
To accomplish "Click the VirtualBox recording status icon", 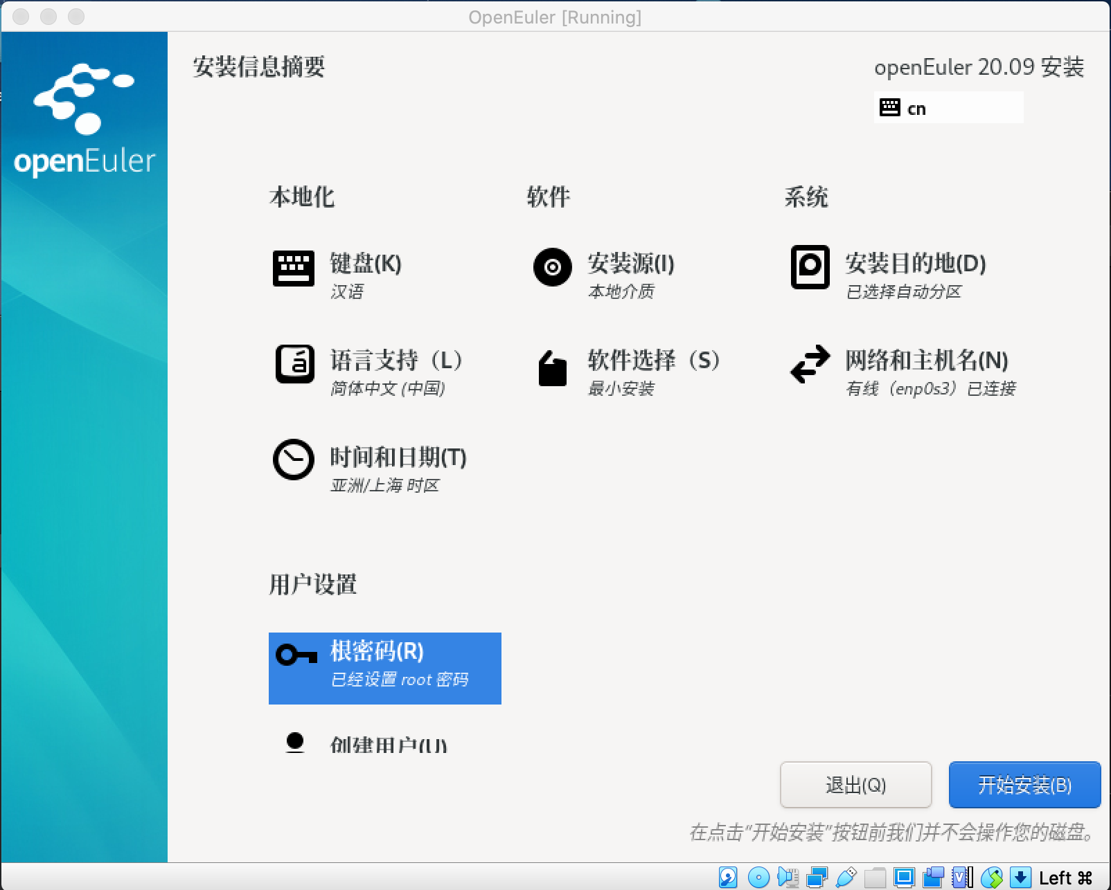I will pos(934,878).
